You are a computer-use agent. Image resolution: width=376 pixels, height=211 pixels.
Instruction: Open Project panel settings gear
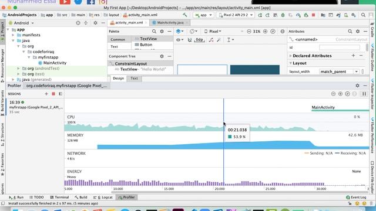click(x=95, y=23)
